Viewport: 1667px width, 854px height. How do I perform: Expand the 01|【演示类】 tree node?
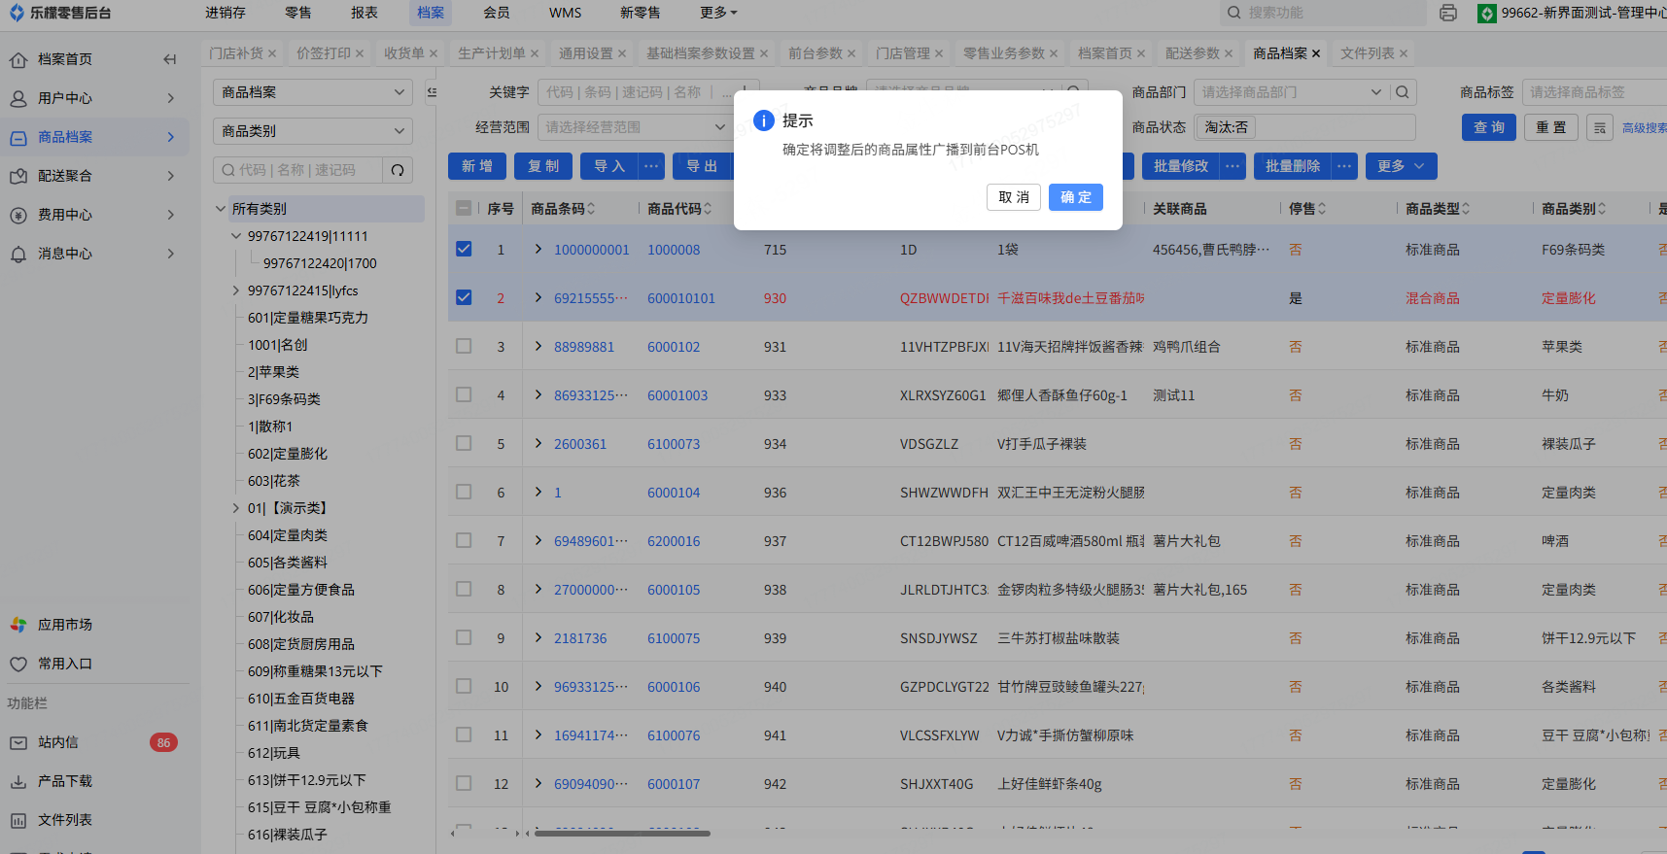[x=235, y=508]
